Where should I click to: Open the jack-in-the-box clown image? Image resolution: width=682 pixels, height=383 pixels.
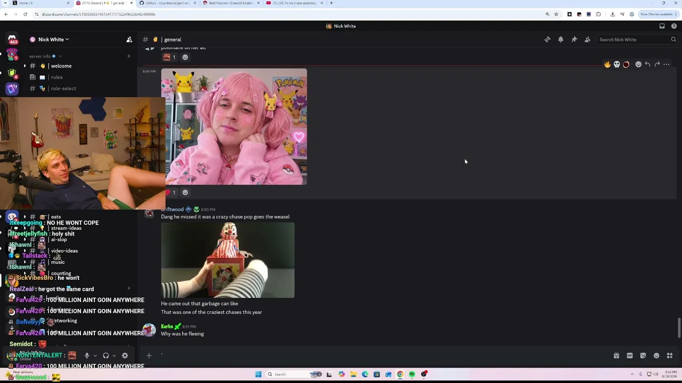228,260
